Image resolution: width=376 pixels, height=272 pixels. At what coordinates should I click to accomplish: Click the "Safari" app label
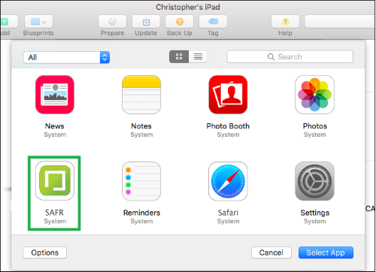tap(228, 213)
